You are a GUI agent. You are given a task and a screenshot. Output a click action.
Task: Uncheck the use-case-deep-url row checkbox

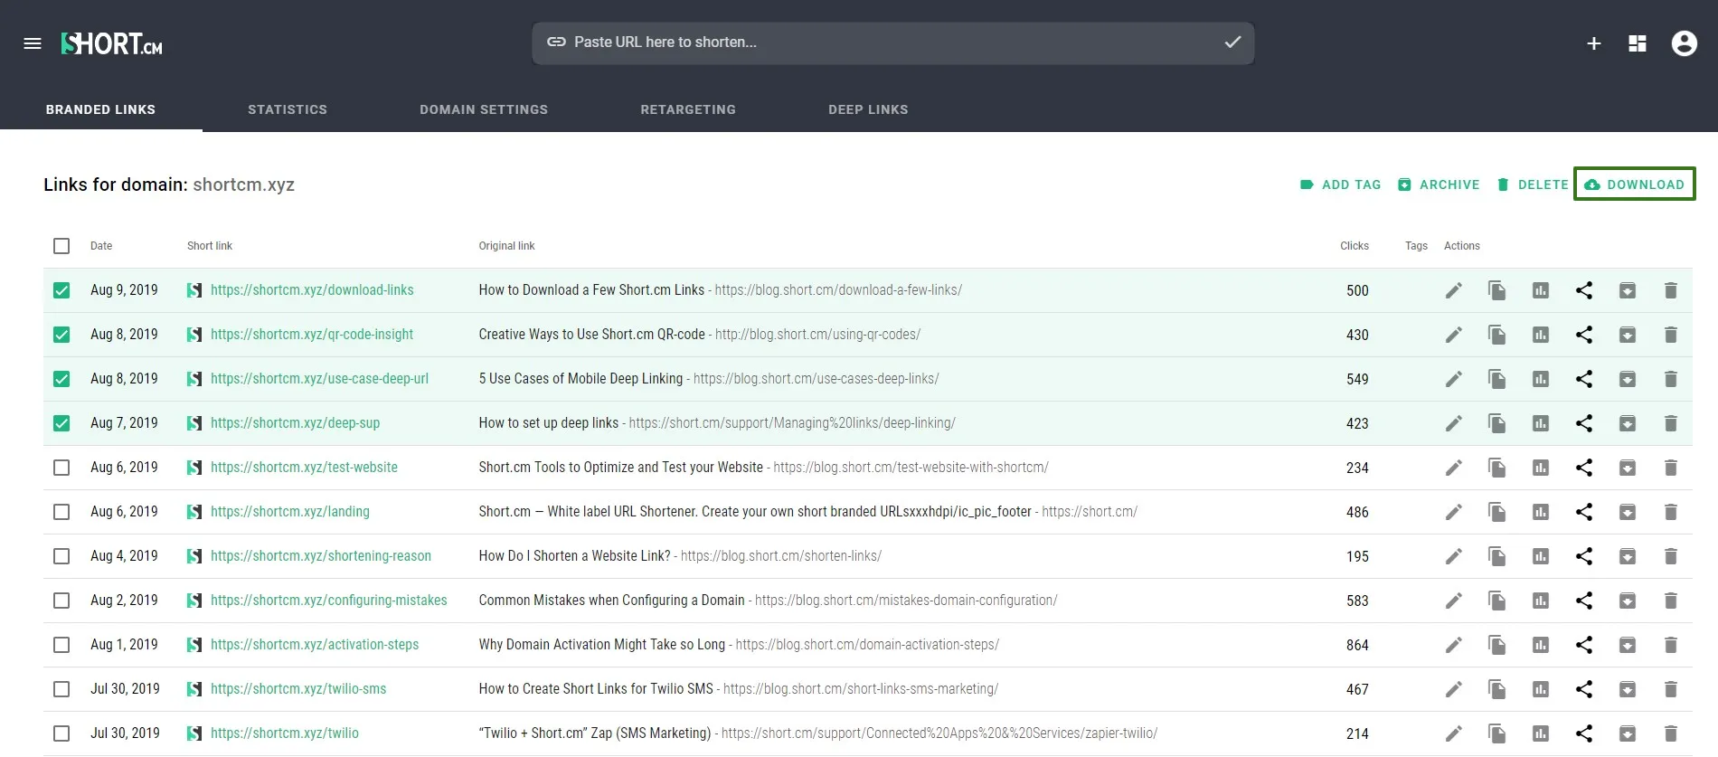point(61,379)
